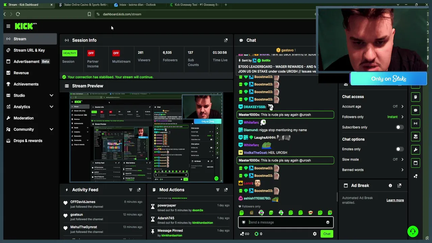Show Ad Break info tooltip icon
The width and height of the screenshot is (432, 243).
[x=390, y=185]
